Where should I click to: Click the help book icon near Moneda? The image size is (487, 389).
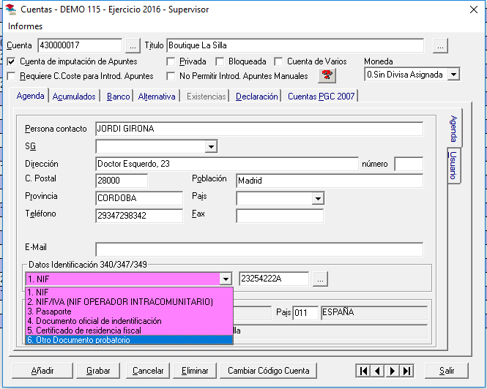(x=327, y=75)
